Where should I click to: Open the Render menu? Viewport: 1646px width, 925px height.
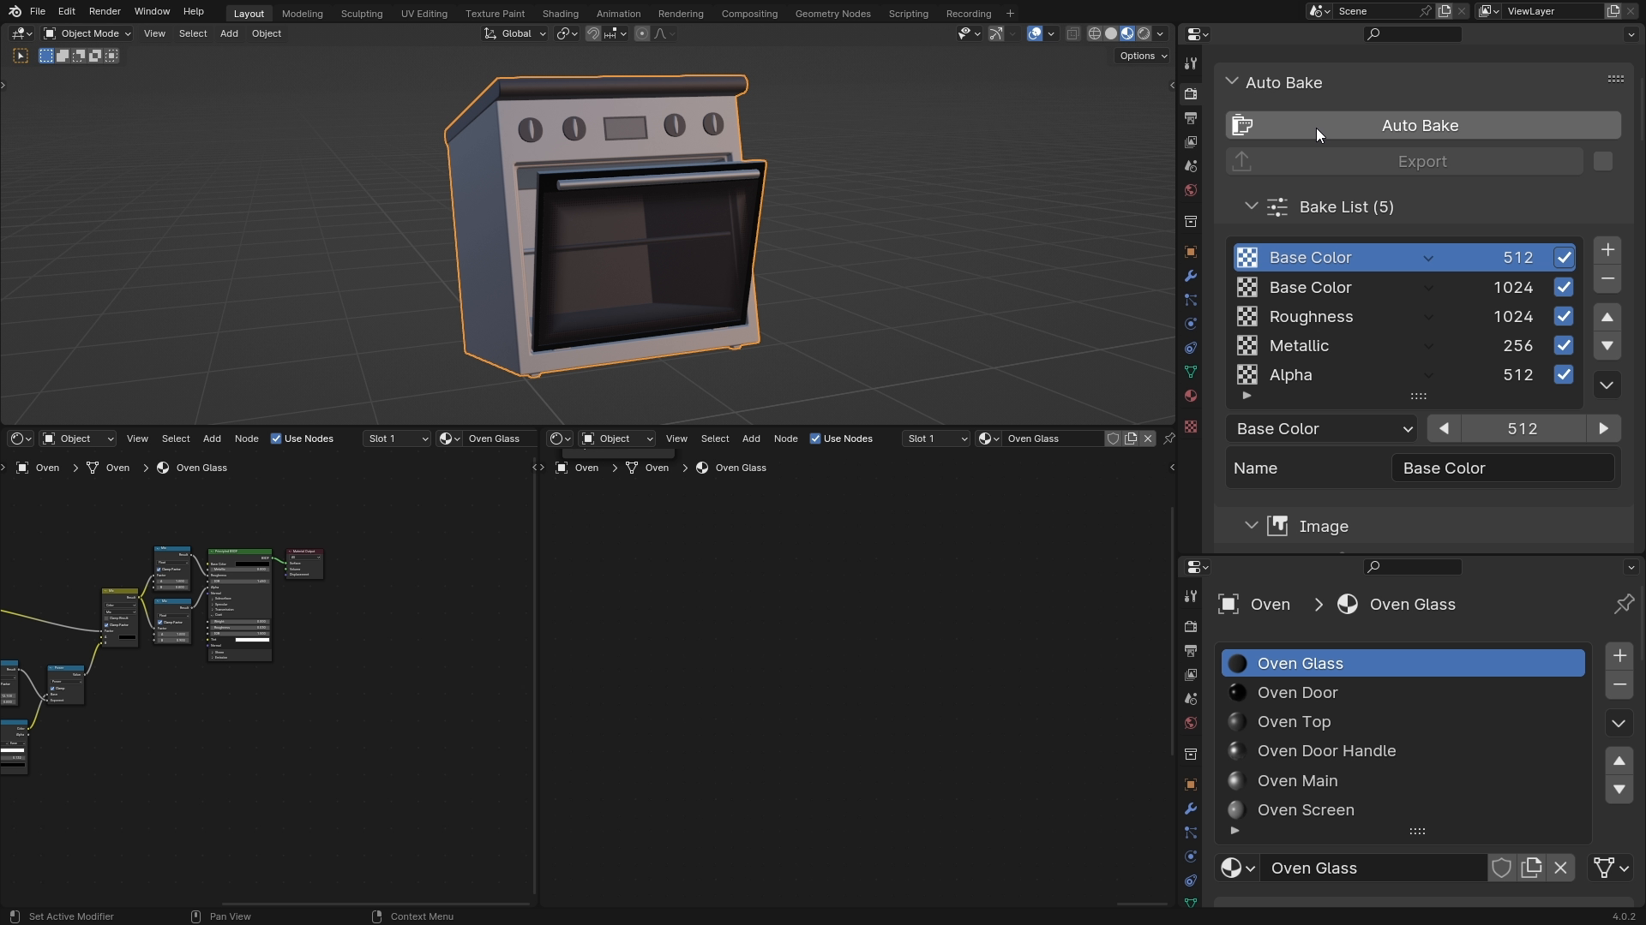tap(105, 11)
